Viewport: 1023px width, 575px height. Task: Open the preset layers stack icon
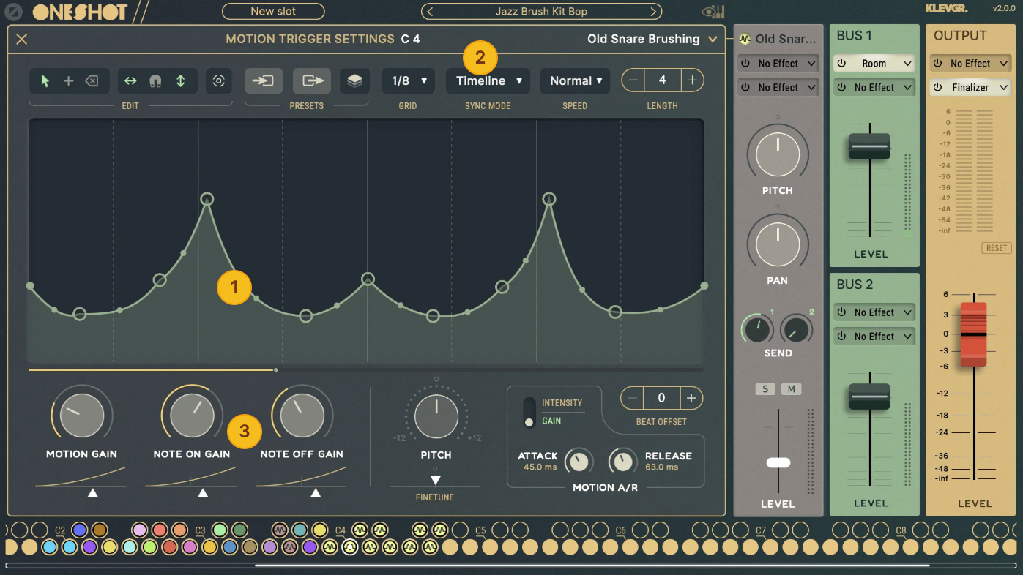pos(354,81)
